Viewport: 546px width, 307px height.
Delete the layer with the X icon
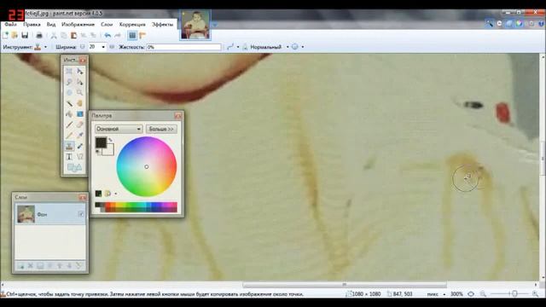click(x=31, y=266)
